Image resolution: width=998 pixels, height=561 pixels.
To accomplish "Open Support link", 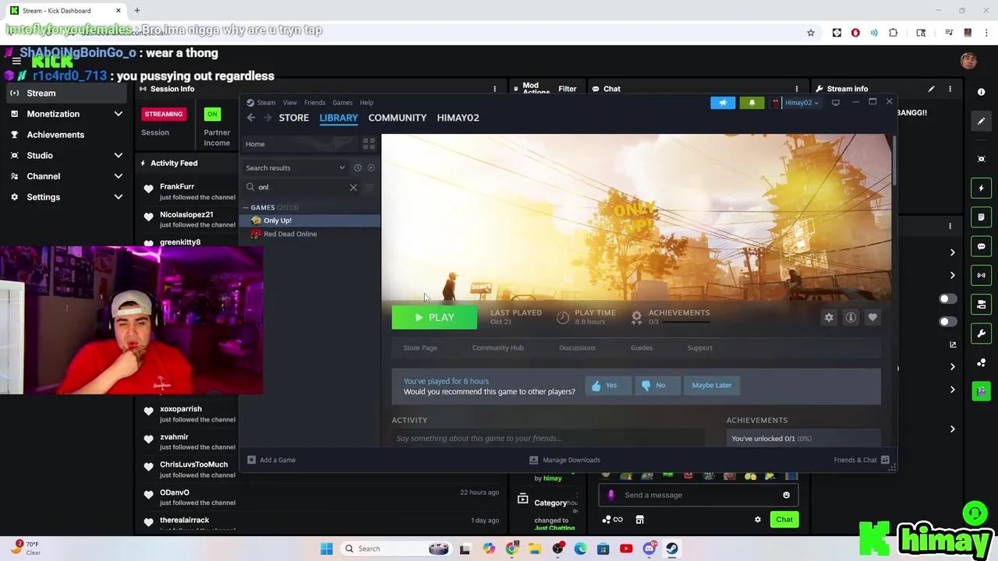I will [x=699, y=348].
